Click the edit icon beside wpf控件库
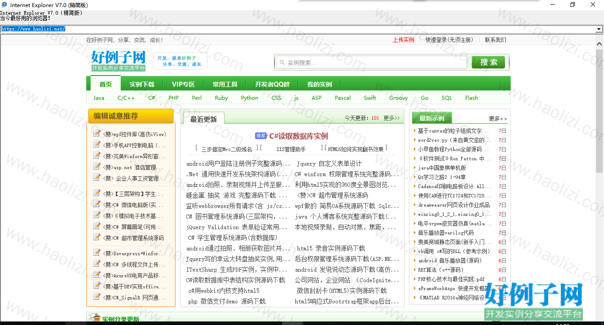The height and width of the screenshot is (325, 604). point(97,133)
